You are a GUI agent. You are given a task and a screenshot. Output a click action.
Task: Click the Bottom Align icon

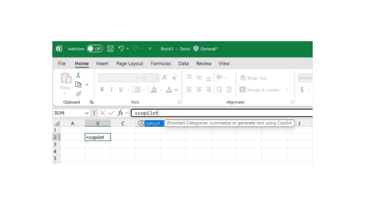point(209,79)
